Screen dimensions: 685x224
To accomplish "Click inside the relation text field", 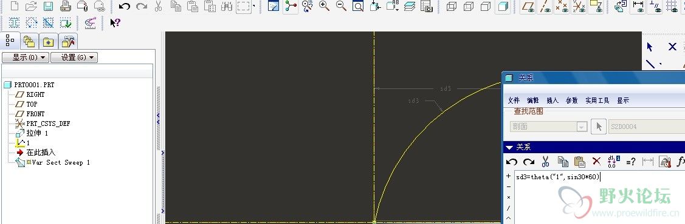I will (x=600, y=198).
